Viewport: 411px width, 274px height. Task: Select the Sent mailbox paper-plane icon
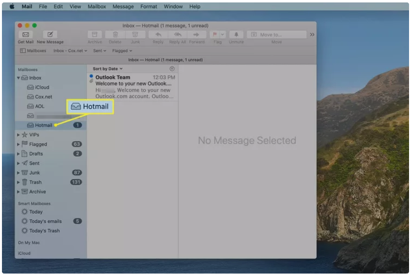coord(24,163)
